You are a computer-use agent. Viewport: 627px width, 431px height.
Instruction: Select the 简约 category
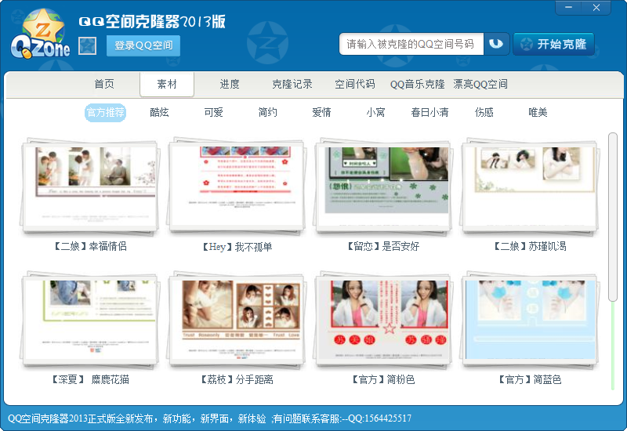[267, 112]
